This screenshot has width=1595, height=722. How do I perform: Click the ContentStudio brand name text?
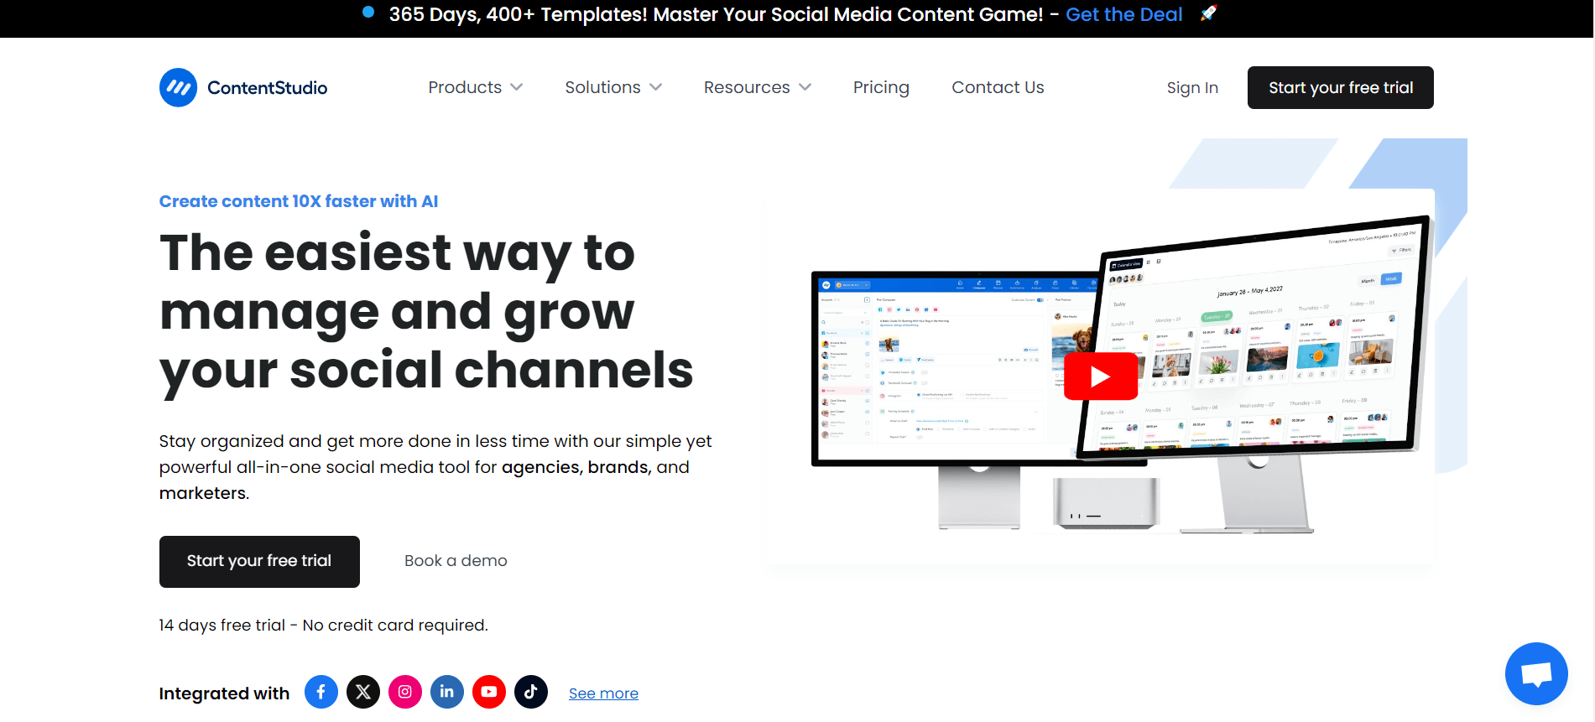268,87
